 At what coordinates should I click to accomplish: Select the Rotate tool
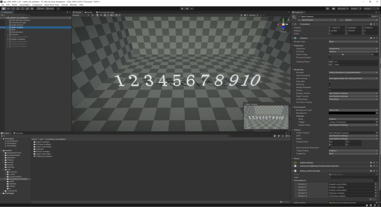point(13,9)
